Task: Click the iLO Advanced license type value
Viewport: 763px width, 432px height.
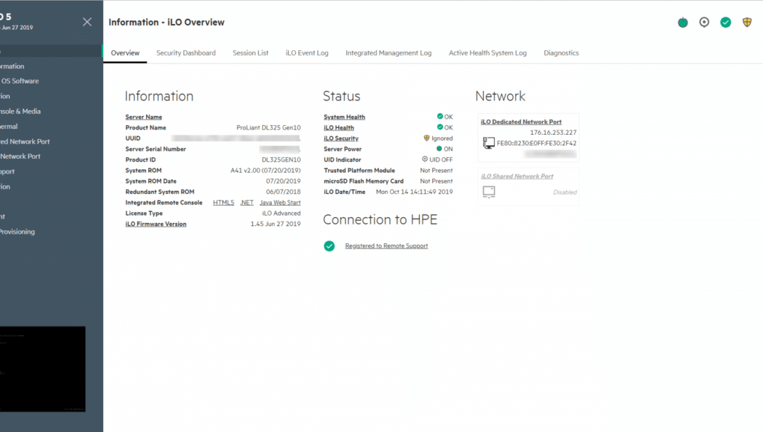Action: (281, 213)
